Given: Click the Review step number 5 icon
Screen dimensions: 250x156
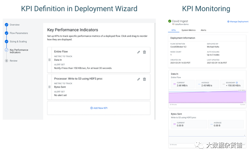Looking at the screenshot, I should tap(7, 61).
